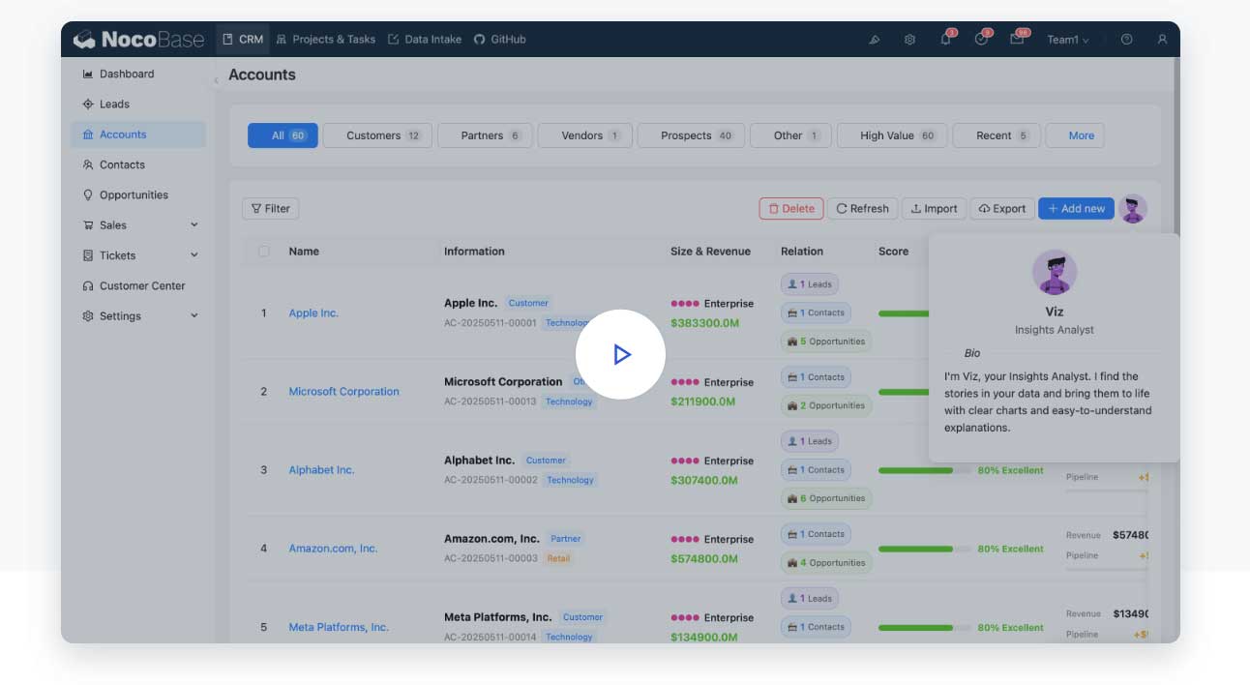
Task: Open the notifications bell icon
Action: tap(945, 40)
